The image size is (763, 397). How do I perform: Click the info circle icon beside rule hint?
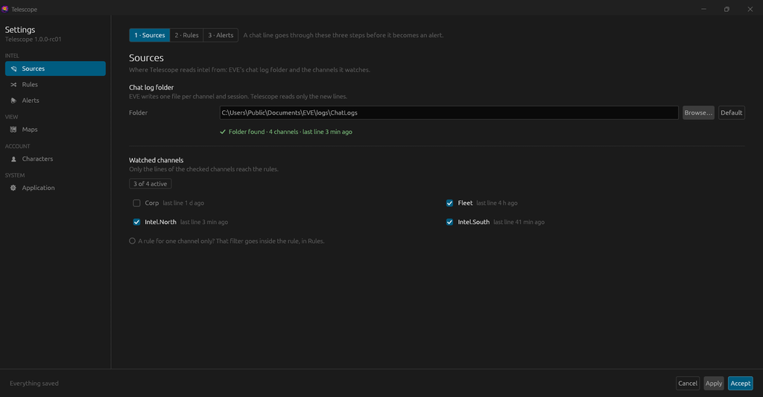pos(133,241)
